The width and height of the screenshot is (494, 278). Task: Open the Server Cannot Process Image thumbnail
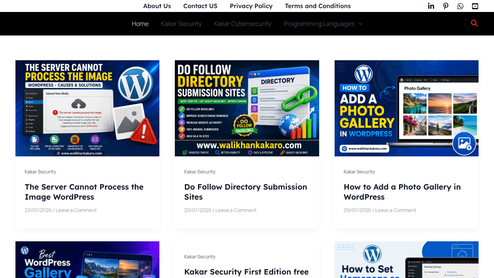point(87,108)
